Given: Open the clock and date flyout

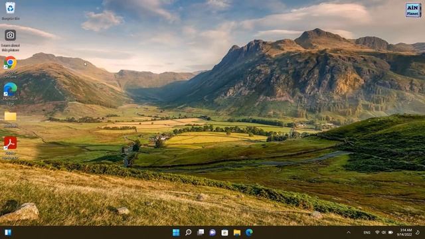Looking at the screenshot, I should tap(404, 232).
